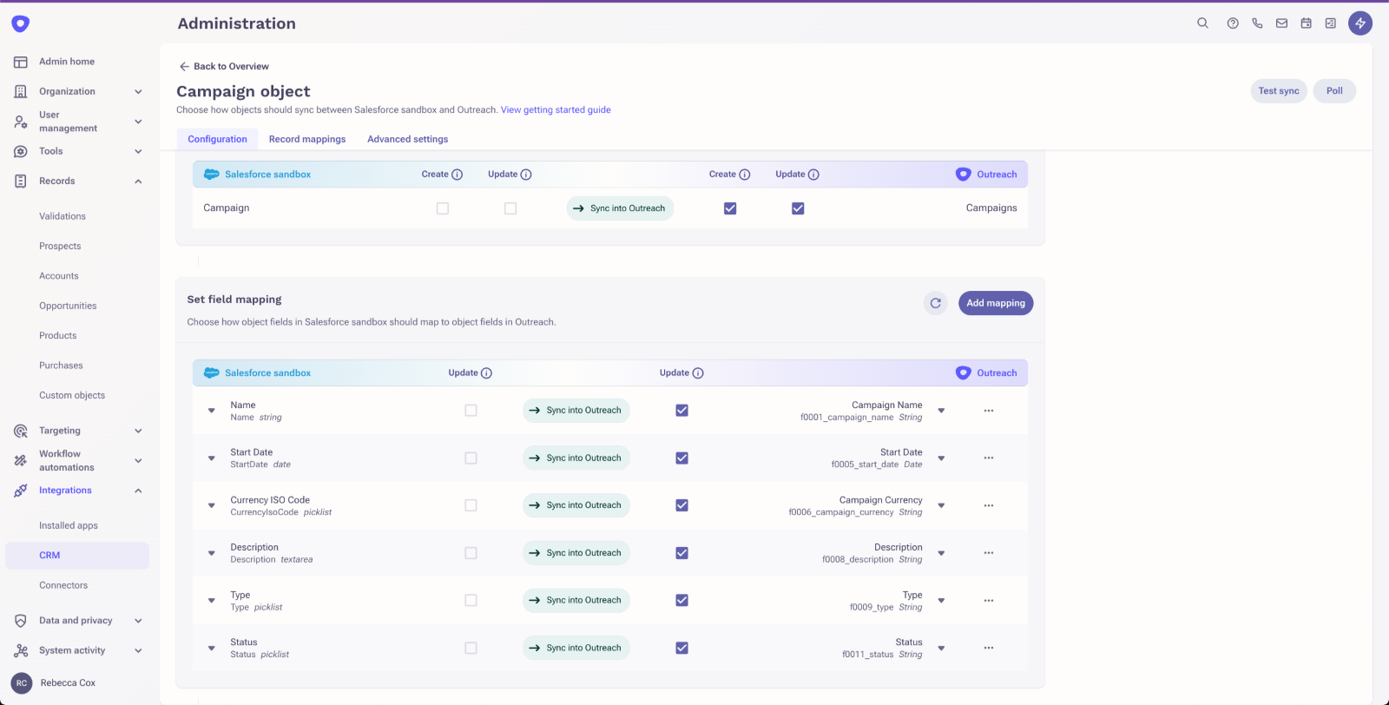Enable Salesforce Update for Campaign object
The height and width of the screenshot is (705, 1389).
[x=510, y=208]
